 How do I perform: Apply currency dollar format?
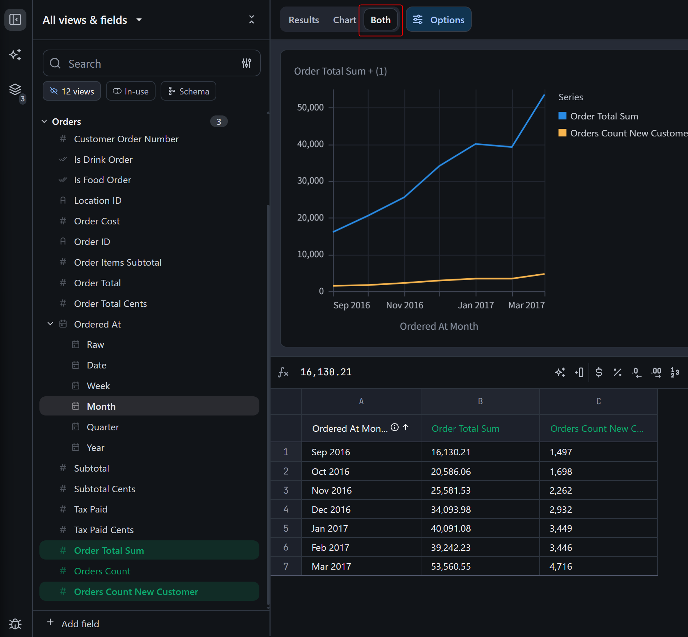pos(599,372)
